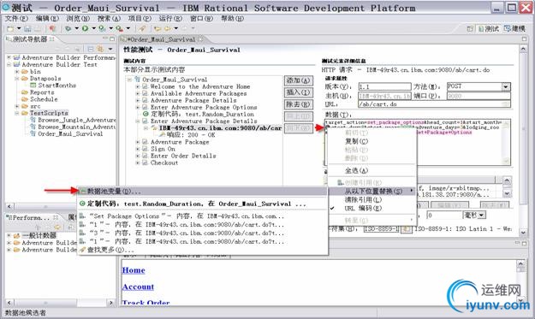Choose 定制代码: test.Random_Duration substitution entry
The height and width of the screenshot is (319, 535).
202,204
